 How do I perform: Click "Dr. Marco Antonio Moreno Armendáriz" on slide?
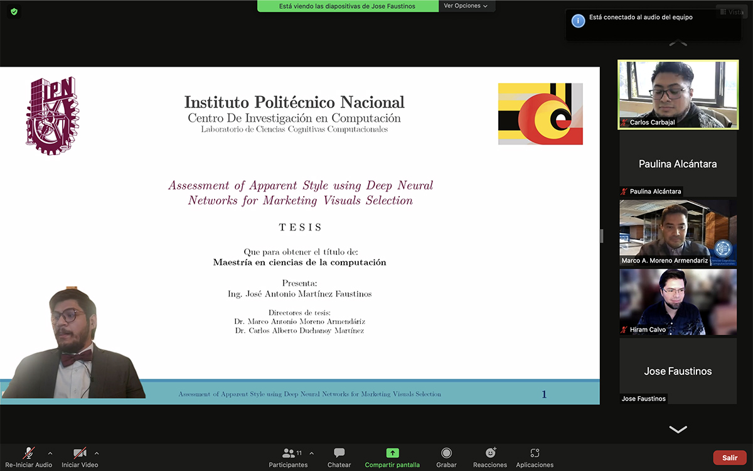(300, 322)
